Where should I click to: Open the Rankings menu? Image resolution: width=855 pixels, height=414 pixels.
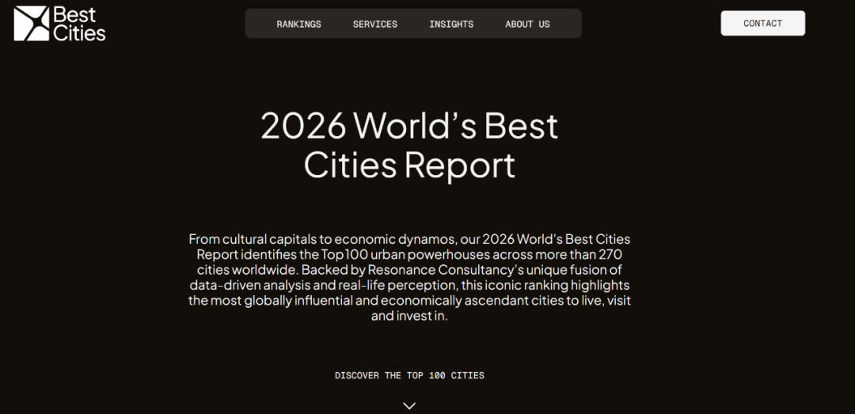298,24
